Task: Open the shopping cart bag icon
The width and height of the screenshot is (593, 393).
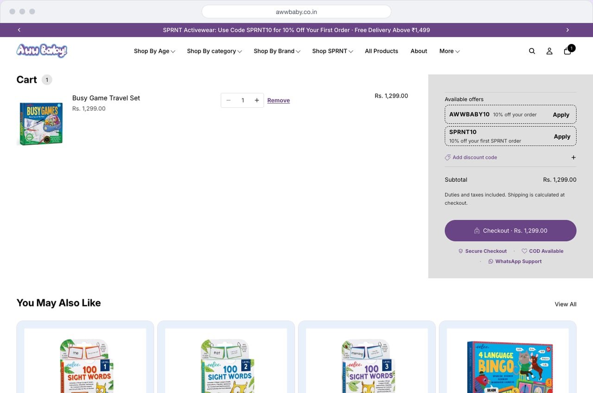Action: pyautogui.click(x=568, y=51)
